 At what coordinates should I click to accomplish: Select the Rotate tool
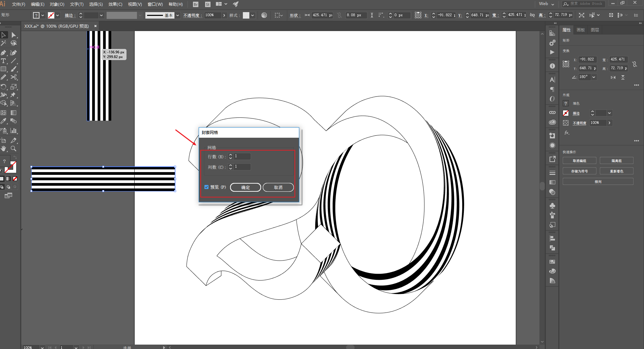click(x=4, y=87)
